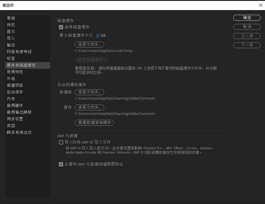Screen dimensions: 265x204
Task: Check 导入时将 XMP ID 写入文件
Action: point(61,142)
